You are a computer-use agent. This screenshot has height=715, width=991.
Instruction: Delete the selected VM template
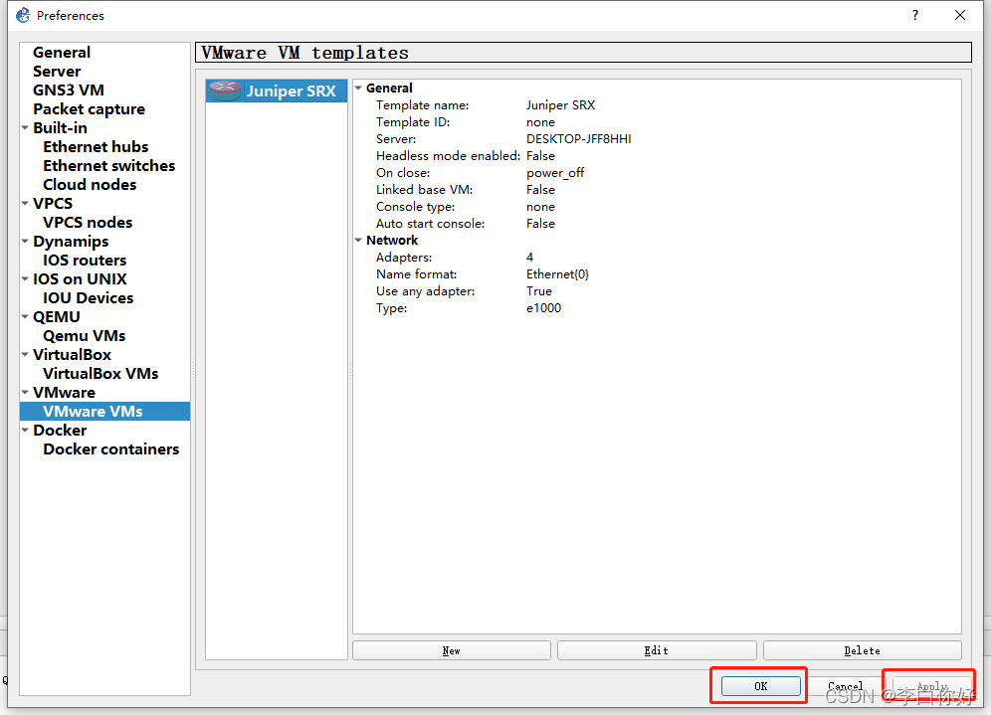click(862, 650)
